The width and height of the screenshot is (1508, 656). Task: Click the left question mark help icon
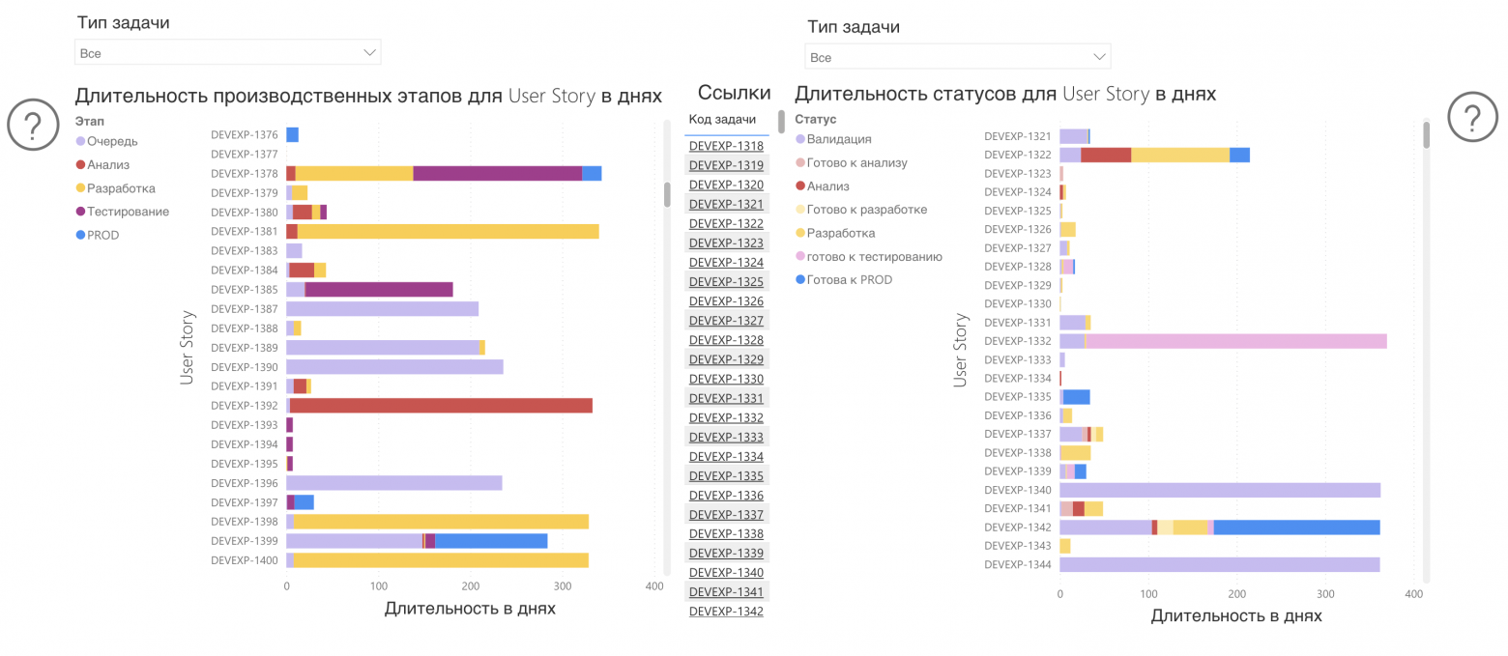pos(32,126)
